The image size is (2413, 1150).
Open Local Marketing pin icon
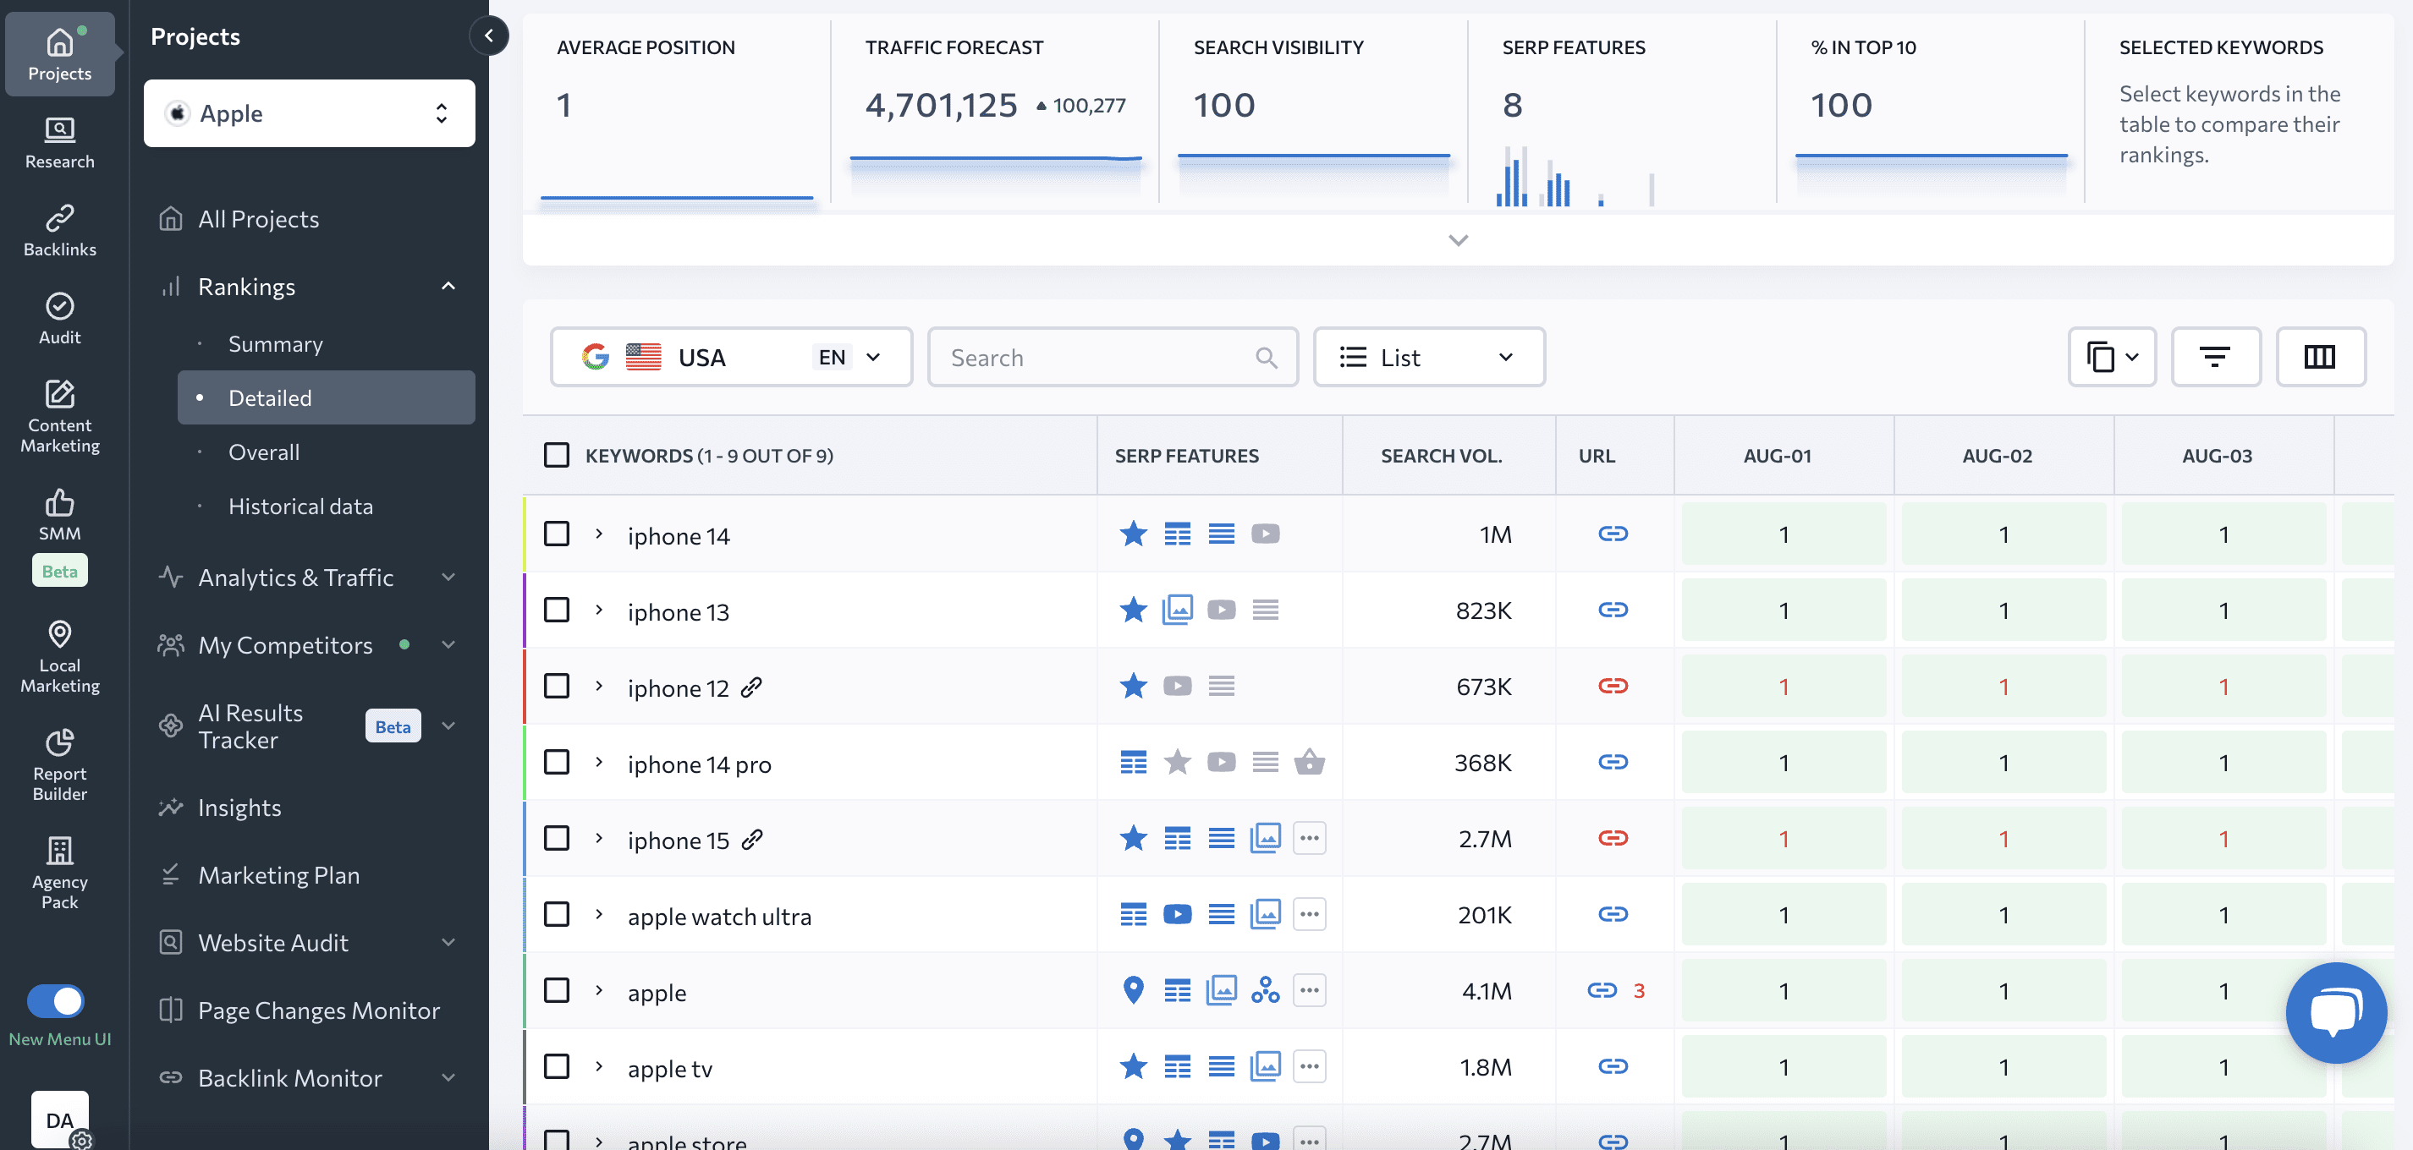59,635
